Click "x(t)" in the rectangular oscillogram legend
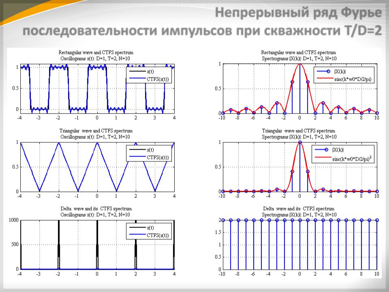The image size is (389, 292). click(150, 71)
